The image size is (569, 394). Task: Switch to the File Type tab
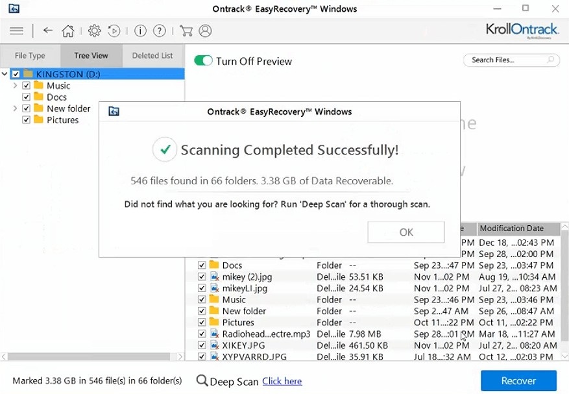[30, 56]
